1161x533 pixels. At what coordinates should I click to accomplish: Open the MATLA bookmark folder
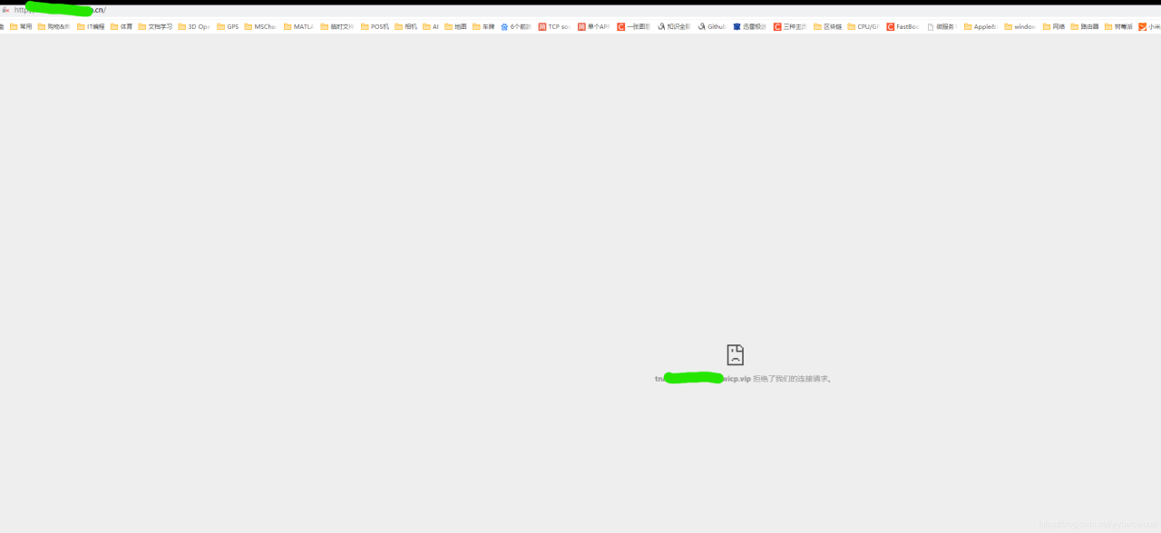click(x=298, y=27)
